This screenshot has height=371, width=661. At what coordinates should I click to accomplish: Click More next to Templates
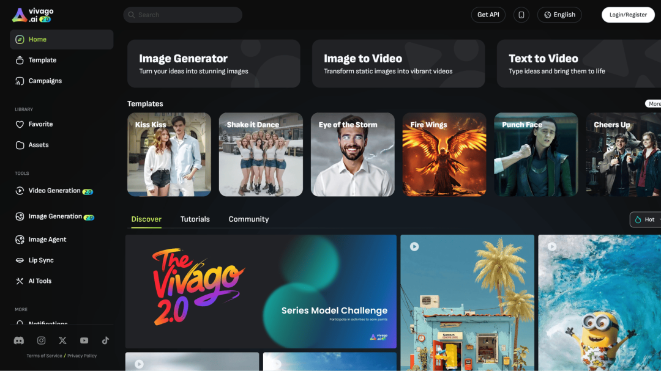click(x=654, y=103)
